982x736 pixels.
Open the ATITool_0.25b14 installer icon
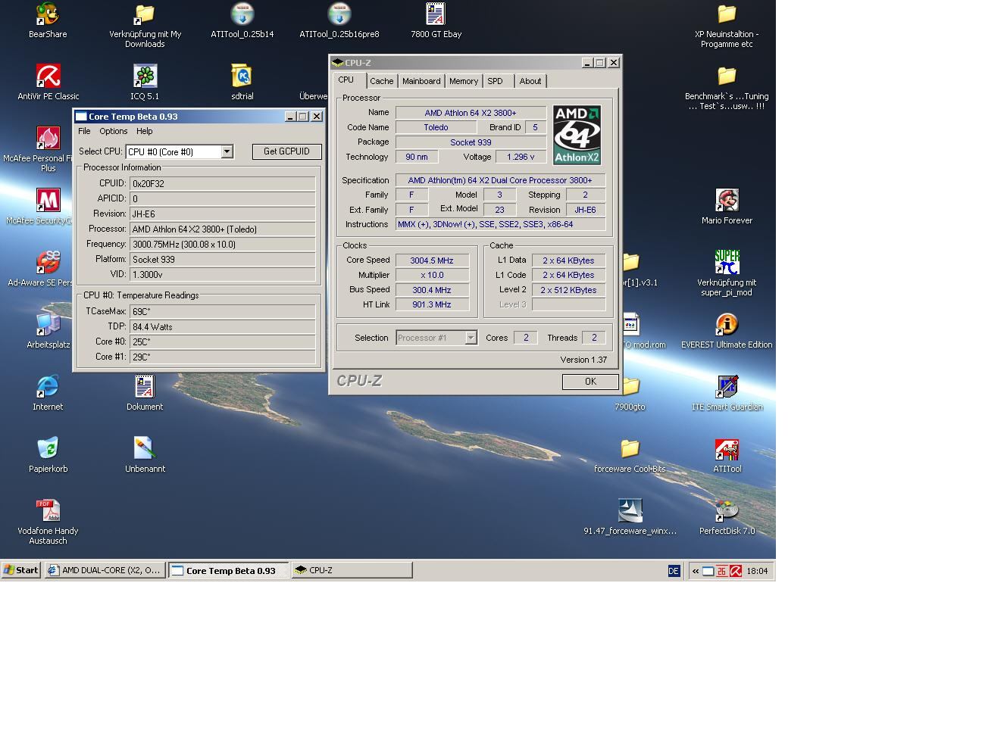[242, 14]
